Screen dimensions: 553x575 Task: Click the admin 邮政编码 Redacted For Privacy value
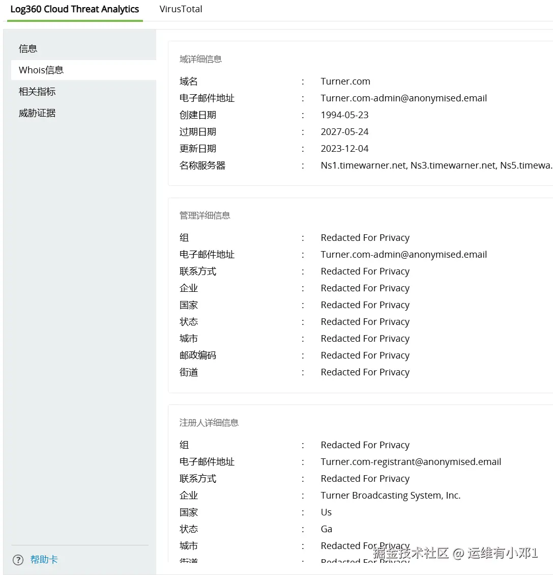(365, 355)
